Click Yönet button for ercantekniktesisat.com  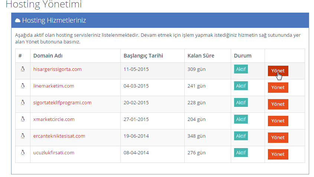pos(278,138)
